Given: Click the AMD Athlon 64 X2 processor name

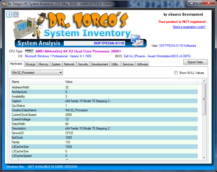Looking at the screenshot, I should pos(78,51).
